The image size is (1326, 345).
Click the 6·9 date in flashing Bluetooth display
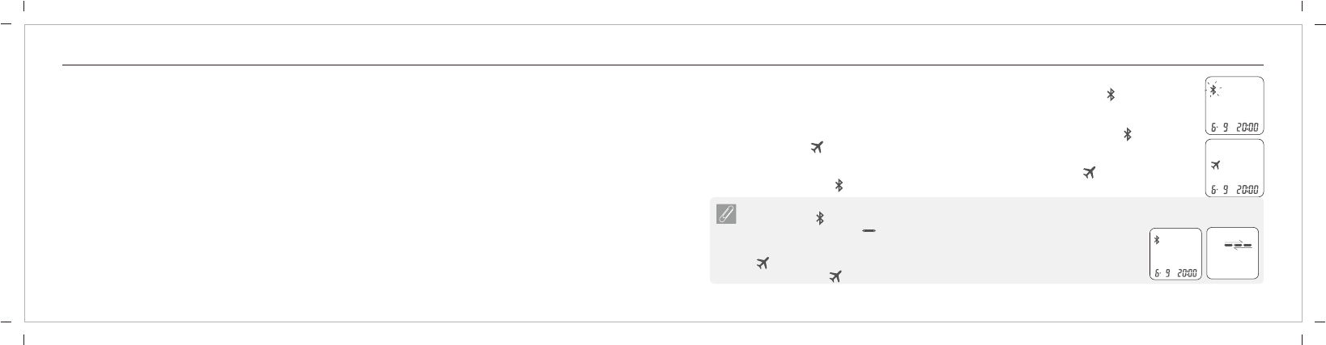[x=1219, y=127]
